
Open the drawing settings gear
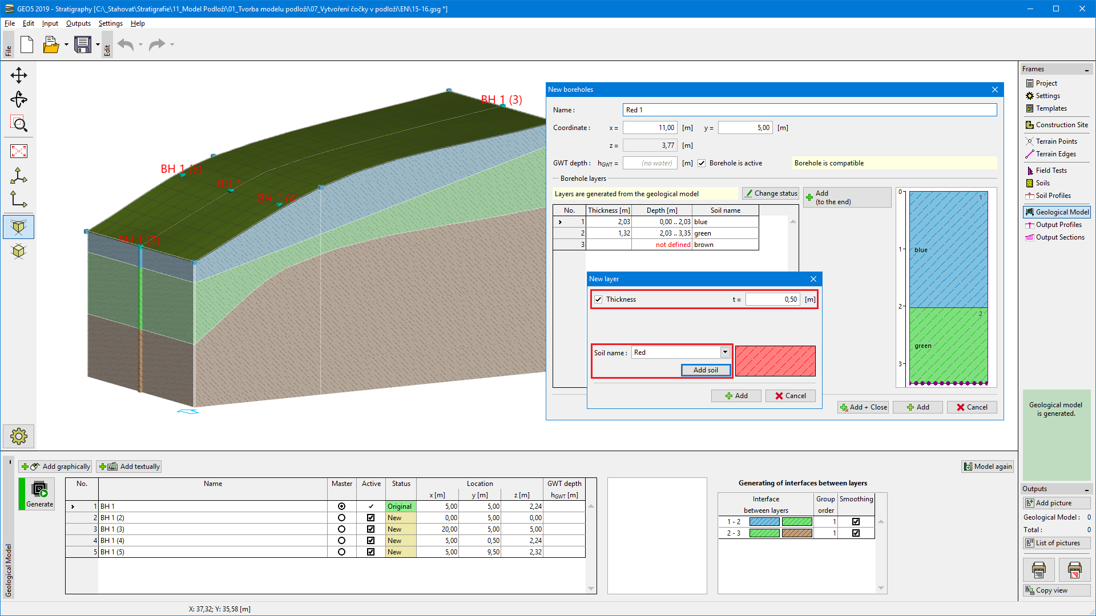[x=19, y=436]
